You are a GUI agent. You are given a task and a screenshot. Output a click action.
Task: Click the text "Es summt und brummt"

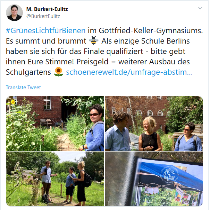click(x=46, y=41)
